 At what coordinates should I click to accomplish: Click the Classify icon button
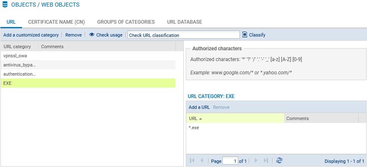245,35
